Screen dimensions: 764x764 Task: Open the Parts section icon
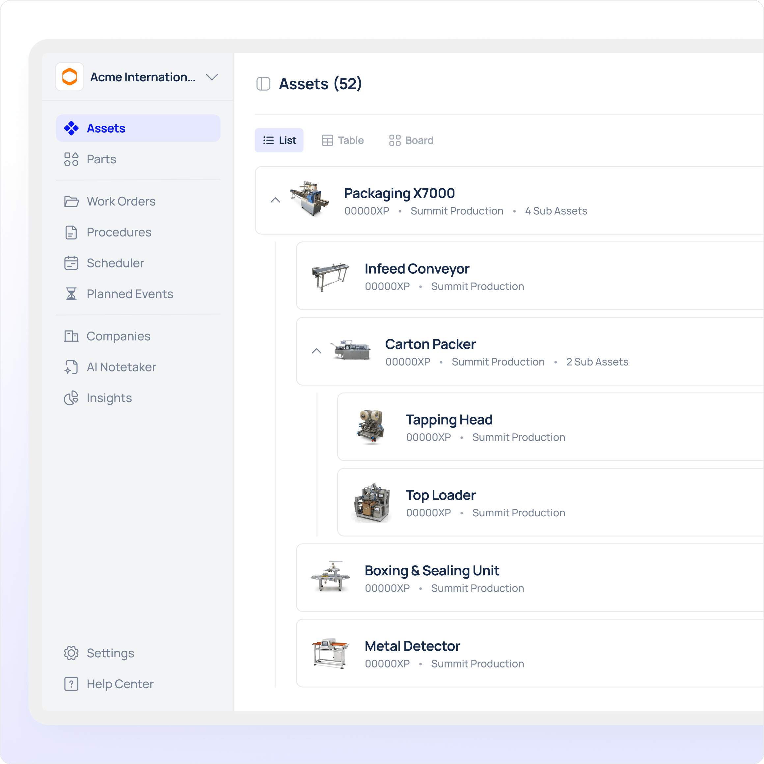(71, 159)
